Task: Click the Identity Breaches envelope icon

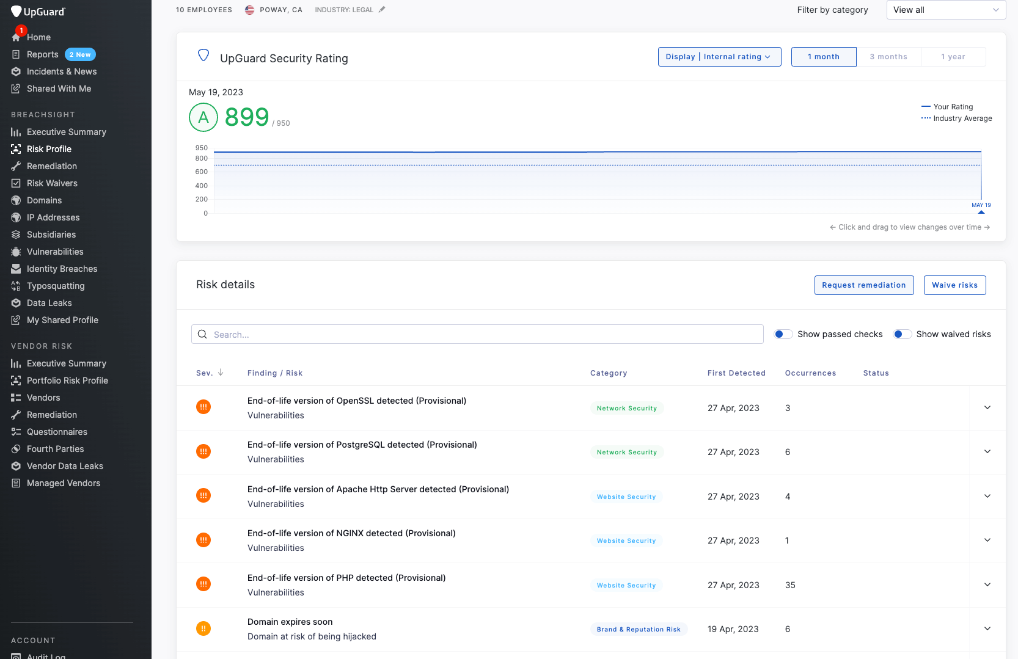Action: point(16,269)
